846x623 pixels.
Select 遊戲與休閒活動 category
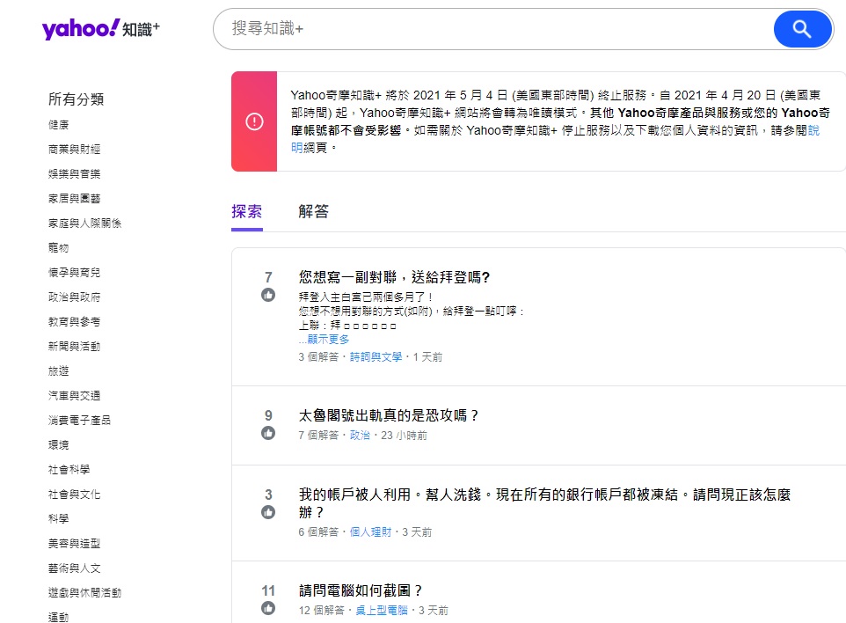point(84,593)
